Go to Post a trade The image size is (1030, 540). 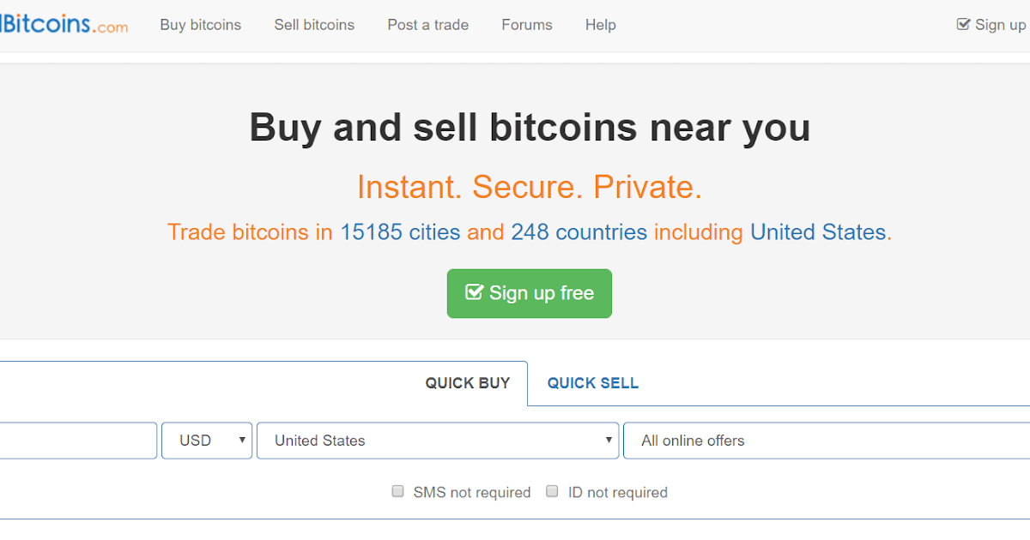pyautogui.click(x=427, y=25)
